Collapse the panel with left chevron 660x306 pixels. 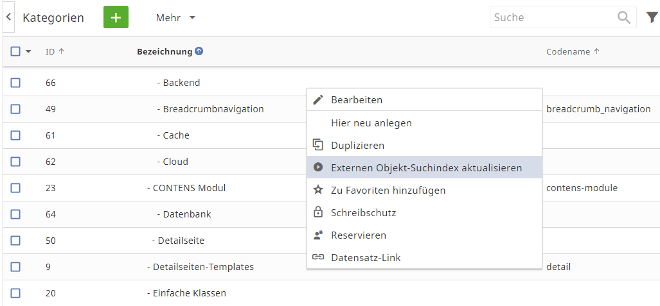coord(8,17)
